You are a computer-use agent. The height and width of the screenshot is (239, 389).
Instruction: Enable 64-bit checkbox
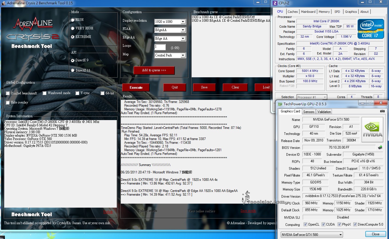tap(103, 93)
